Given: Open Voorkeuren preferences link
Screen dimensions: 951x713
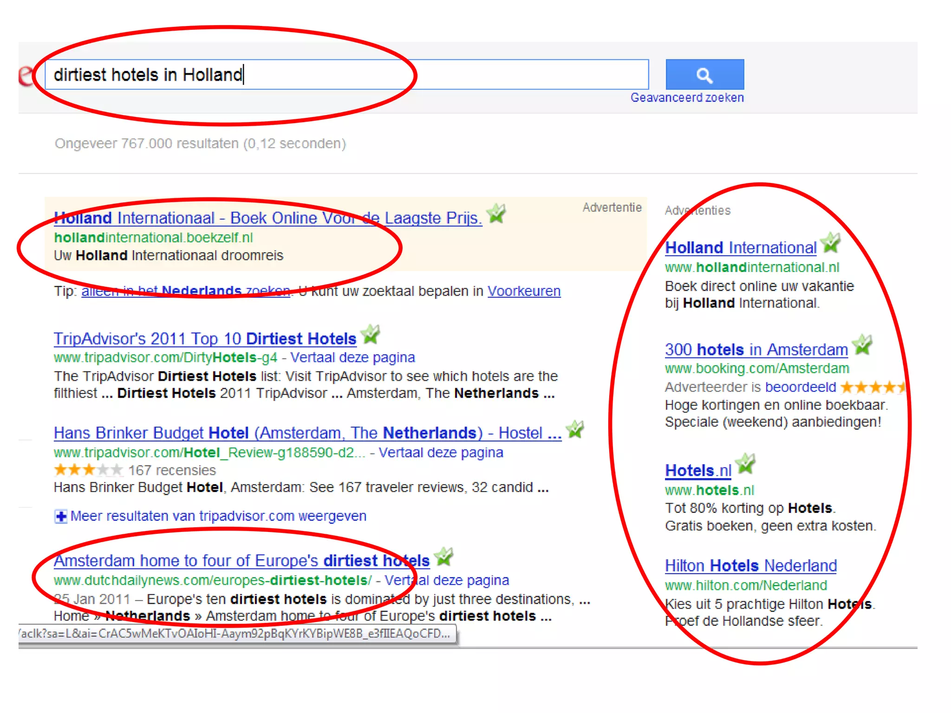Looking at the screenshot, I should pos(524,291).
